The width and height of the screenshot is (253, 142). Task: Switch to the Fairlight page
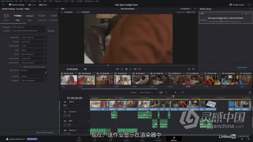coord(158,139)
